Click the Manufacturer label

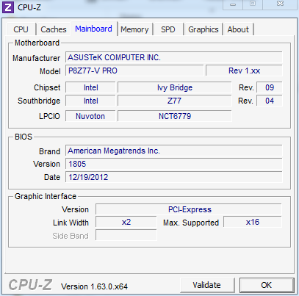37,58
